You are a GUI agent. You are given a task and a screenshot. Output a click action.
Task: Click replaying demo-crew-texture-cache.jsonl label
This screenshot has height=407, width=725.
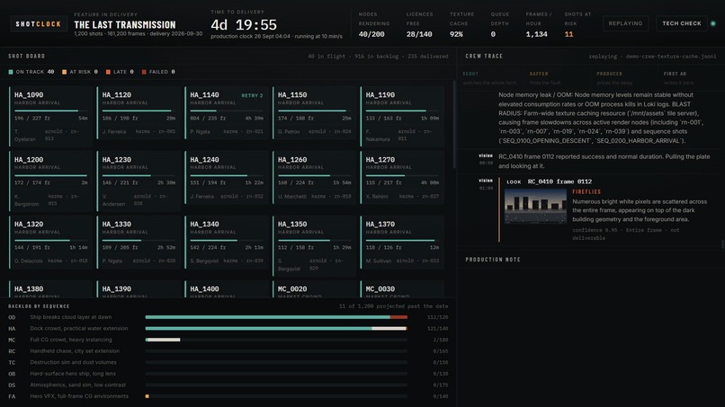652,57
